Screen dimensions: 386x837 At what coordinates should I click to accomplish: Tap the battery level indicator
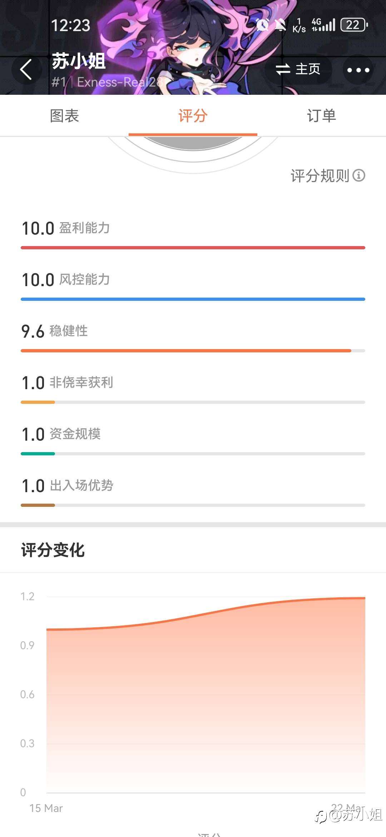tap(354, 25)
